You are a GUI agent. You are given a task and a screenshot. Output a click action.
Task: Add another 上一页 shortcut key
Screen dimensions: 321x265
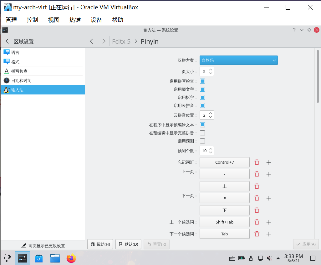click(x=268, y=174)
